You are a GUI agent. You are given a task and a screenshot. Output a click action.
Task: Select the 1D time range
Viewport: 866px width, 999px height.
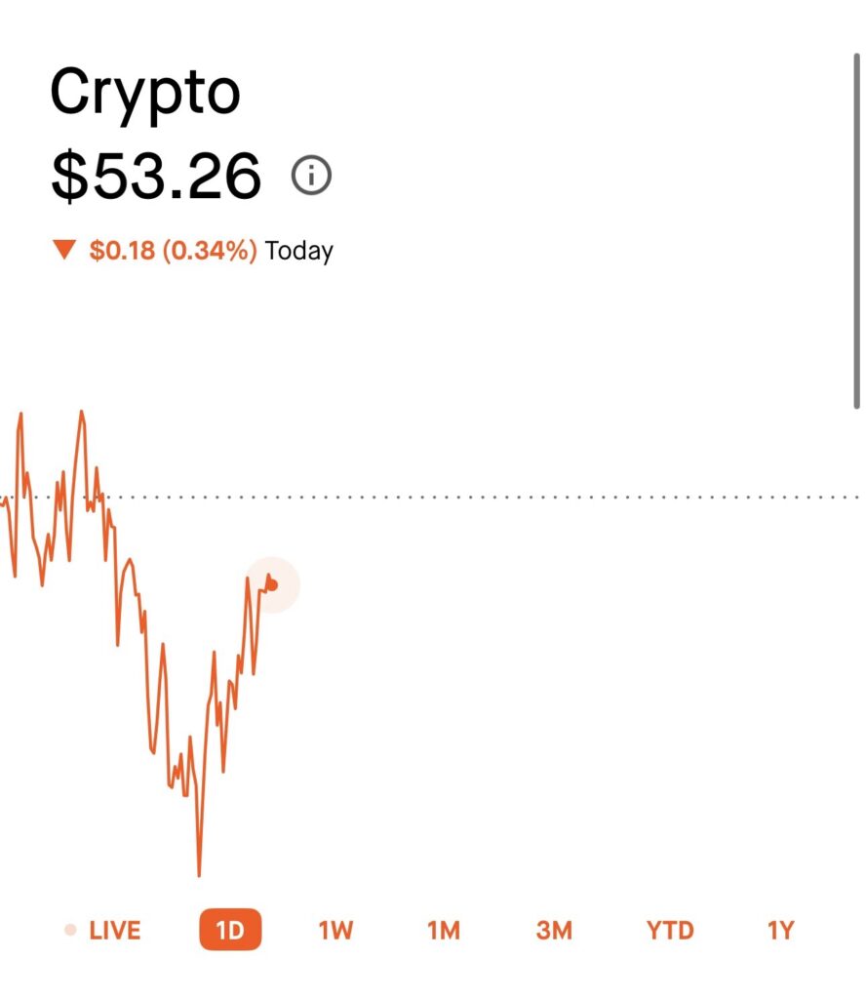click(x=230, y=930)
